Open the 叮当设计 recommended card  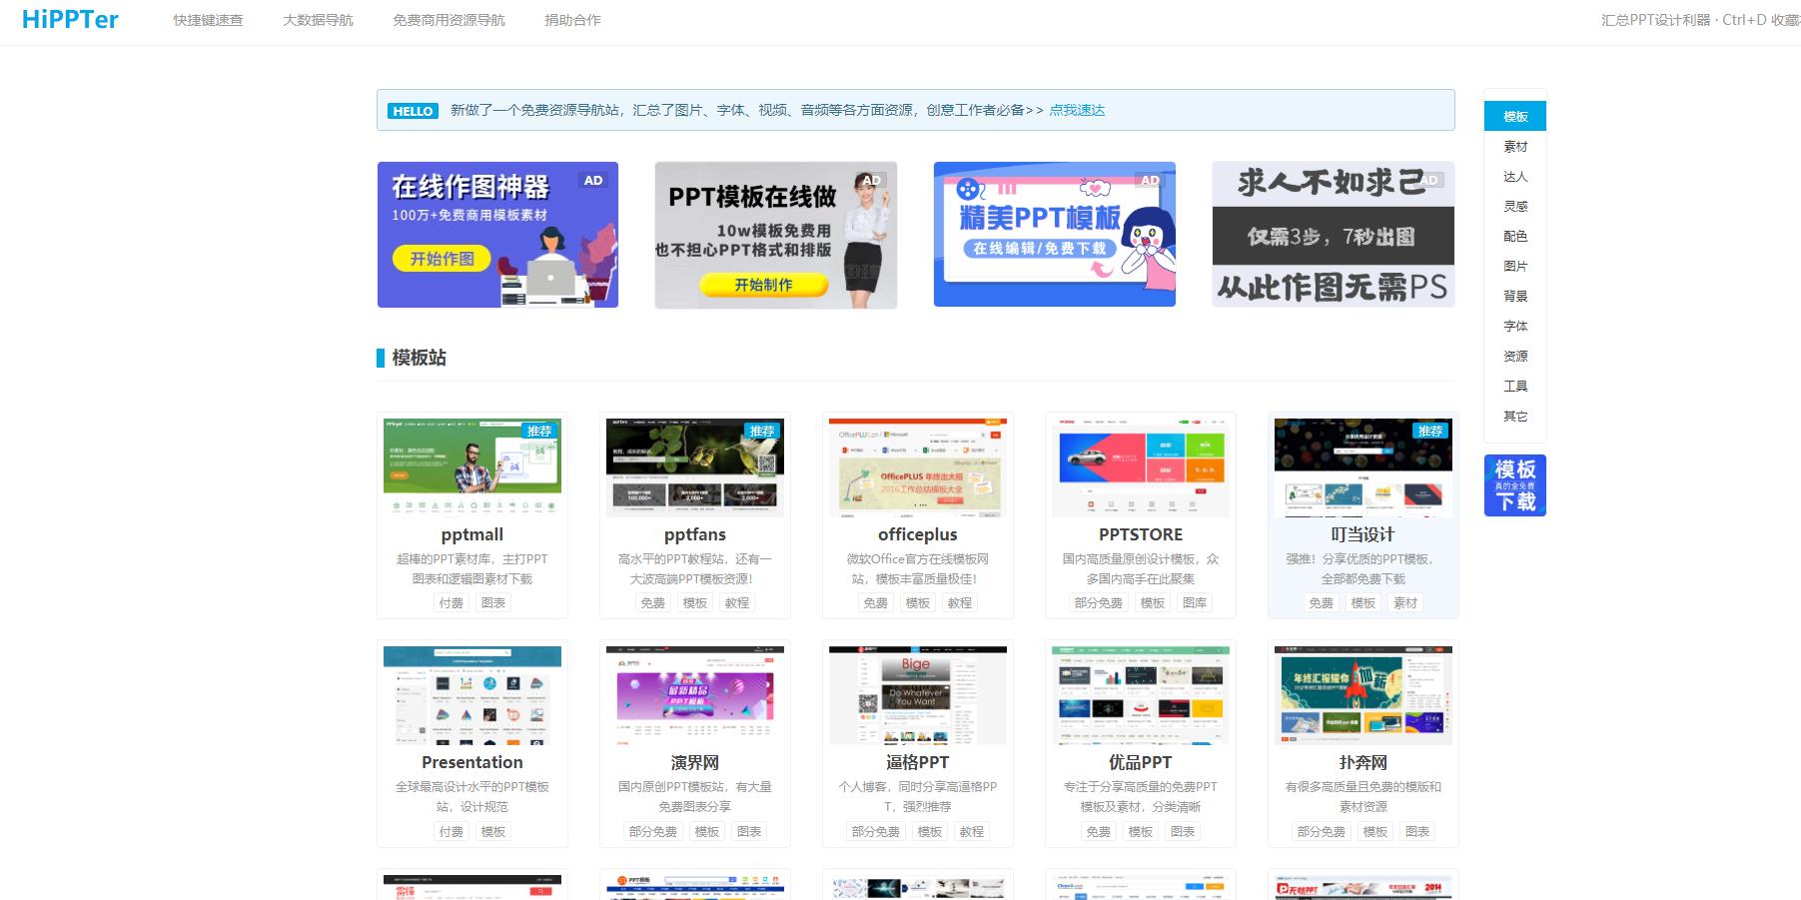1360,534
